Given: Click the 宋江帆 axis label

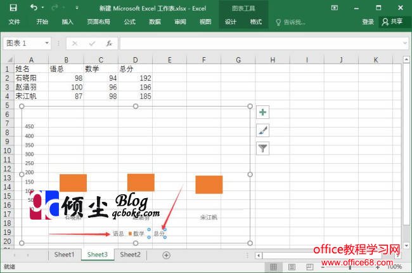Looking at the screenshot, I should click(x=209, y=217).
